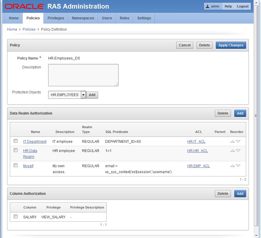This screenshot has width=261, height=238.
Task: Go to Policies breadcrumb link
Action: tap(29, 29)
